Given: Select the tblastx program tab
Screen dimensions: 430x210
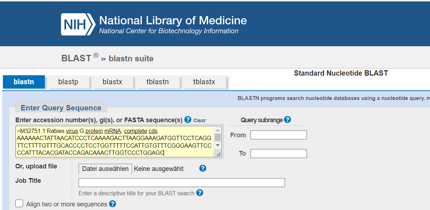Looking at the screenshot, I should [204, 82].
